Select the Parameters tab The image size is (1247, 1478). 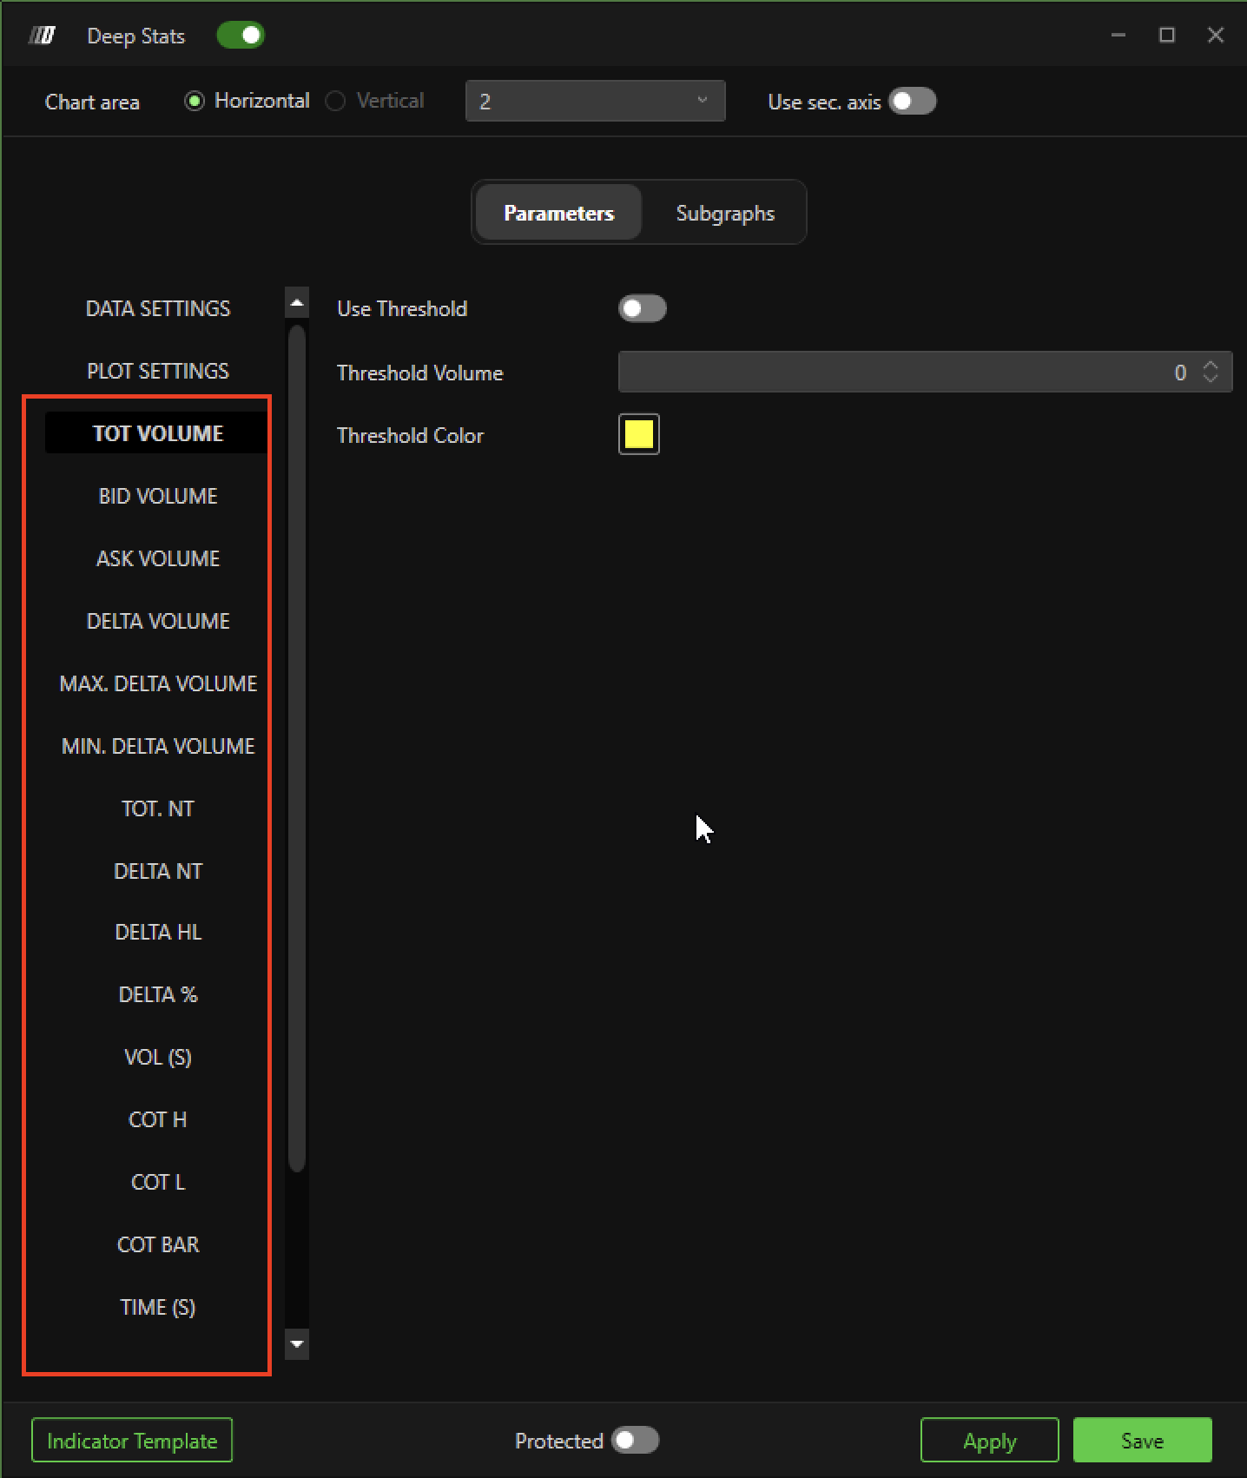pyautogui.click(x=558, y=214)
